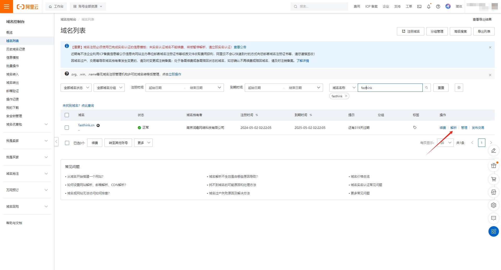Click the Manage link for fasthink.cn

pos(464,128)
